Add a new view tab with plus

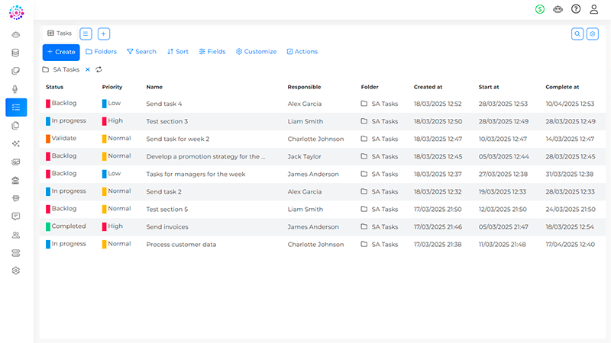pyautogui.click(x=104, y=34)
